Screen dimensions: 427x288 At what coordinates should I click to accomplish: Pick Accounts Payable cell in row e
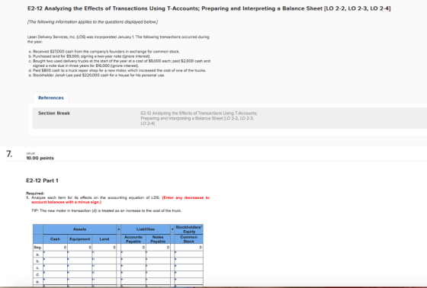pos(133,281)
